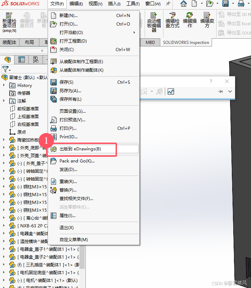Expand the History tree node
The height and width of the screenshot is (288, 251).
click(4, 85)
